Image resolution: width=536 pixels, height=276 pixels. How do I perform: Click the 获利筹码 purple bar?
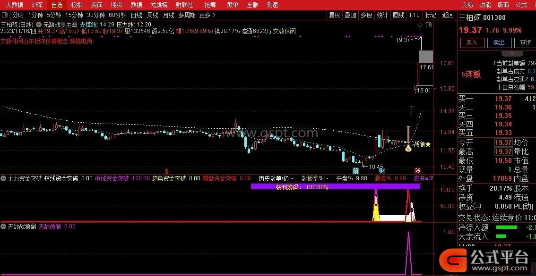pyautogui.click(x=335, y=187)
